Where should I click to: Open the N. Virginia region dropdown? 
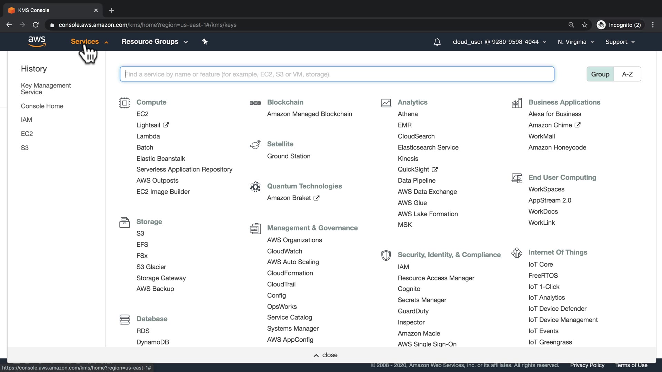click(x=575, y=42)
